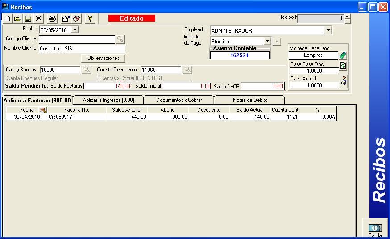The image size is (390, 239).
Task: Open the Fecha date dropdown
Action: (75, 30)
